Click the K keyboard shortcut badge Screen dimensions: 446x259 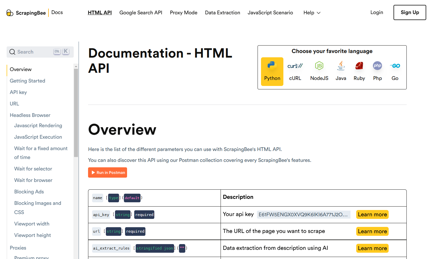coord(66,52)
